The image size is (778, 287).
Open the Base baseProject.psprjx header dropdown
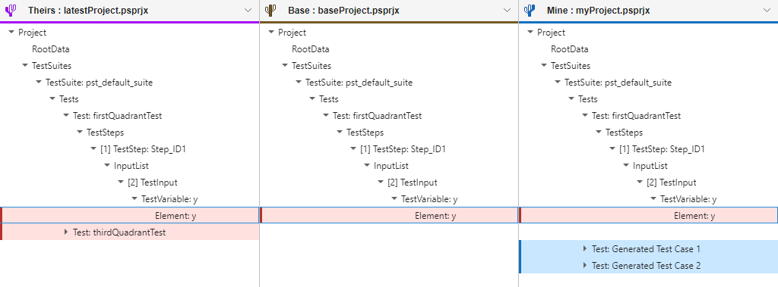point(507,11)
